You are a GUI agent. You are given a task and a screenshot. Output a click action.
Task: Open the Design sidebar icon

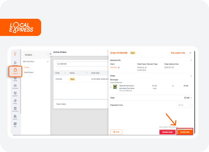point(15,101)
